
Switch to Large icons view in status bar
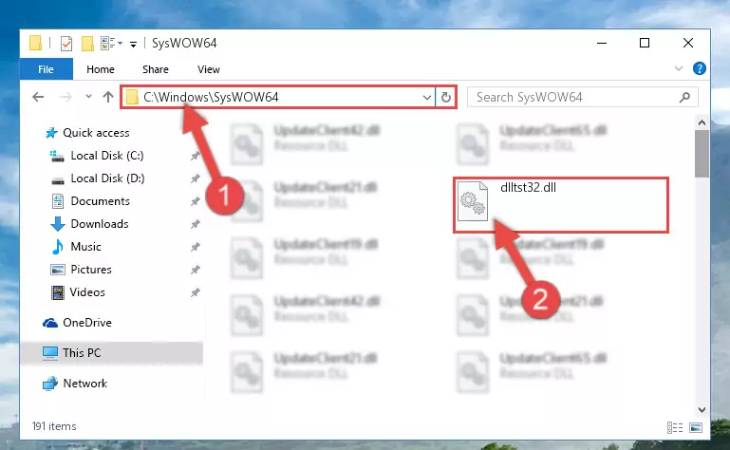(x=696, y=427)
